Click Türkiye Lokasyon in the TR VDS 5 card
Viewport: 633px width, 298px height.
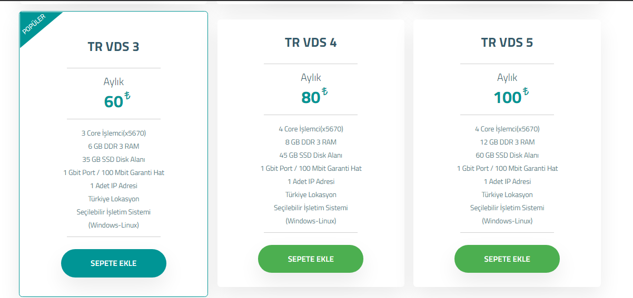pyautogui.click(x=507, y=194)
